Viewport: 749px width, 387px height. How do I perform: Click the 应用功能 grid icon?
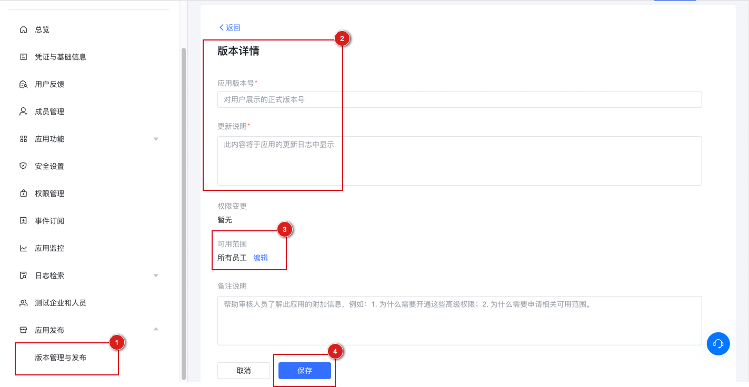(23, 139)
